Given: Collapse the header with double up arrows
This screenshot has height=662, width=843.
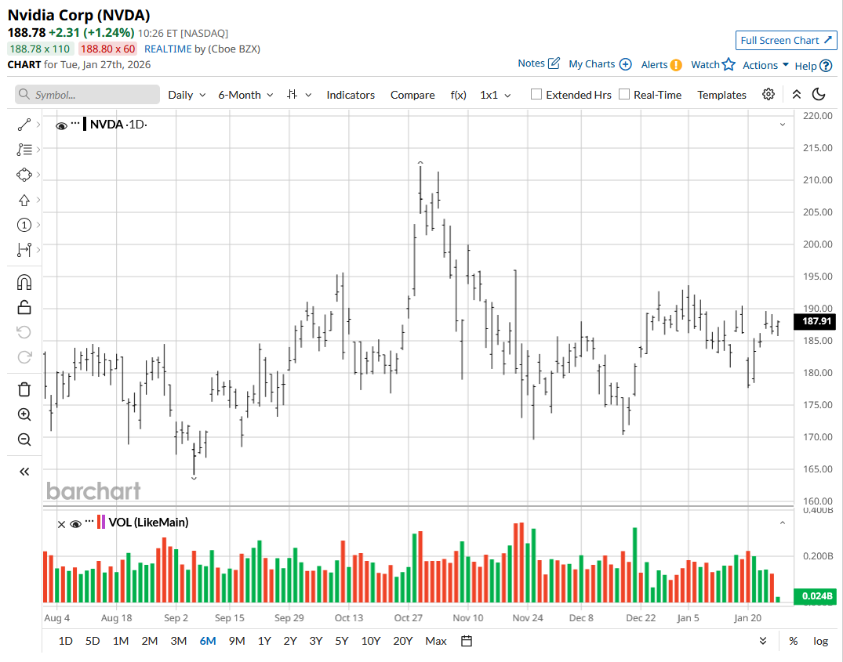Looking at the screenshot, I should (x=797, y=95).
